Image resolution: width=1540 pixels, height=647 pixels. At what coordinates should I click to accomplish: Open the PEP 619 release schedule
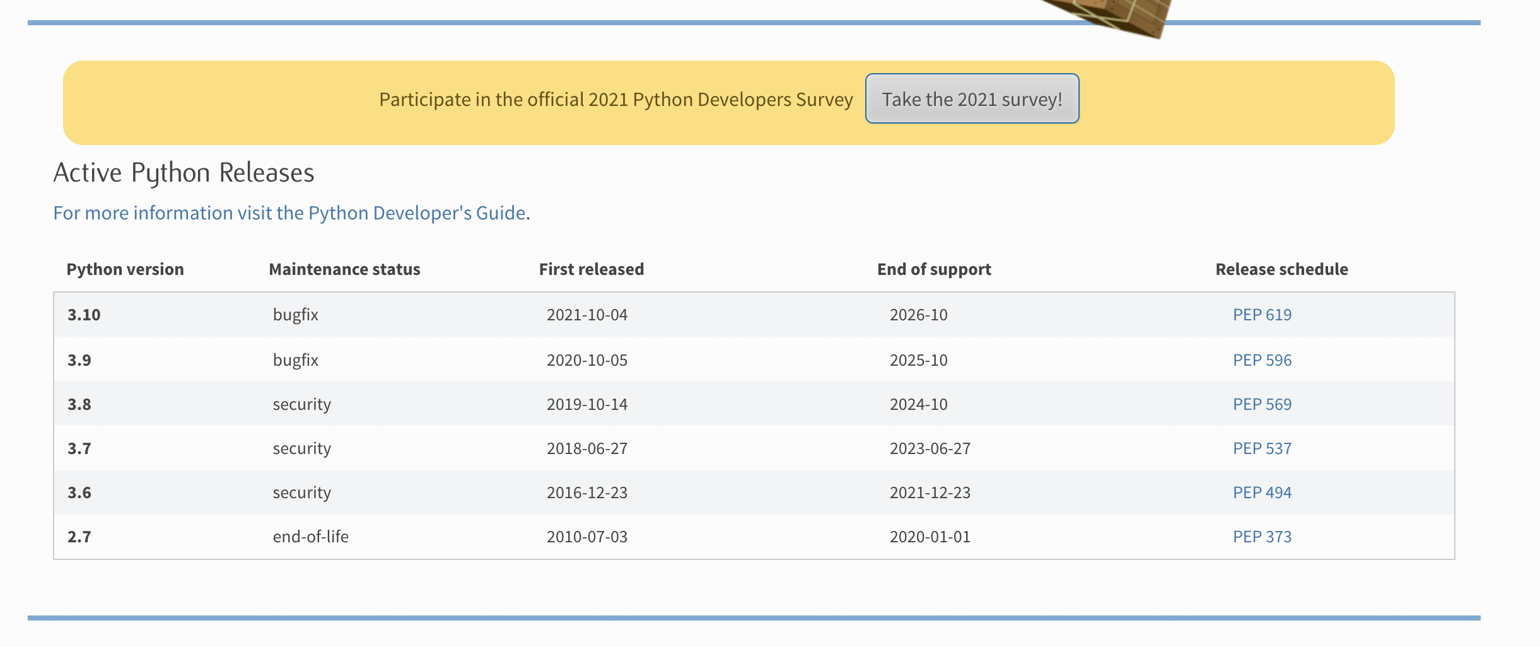tap(1262, 315)
